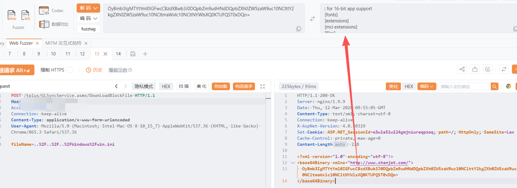Image resolution: width=517 pixels, height=188 pixels.
Task: Click the fuzztag button
Action: (x=88, y=29)
